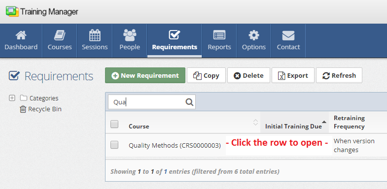This screenshot has height=189, width=387.
Task: Sort by Initial Training Due column
Action: tap(294, 122)
